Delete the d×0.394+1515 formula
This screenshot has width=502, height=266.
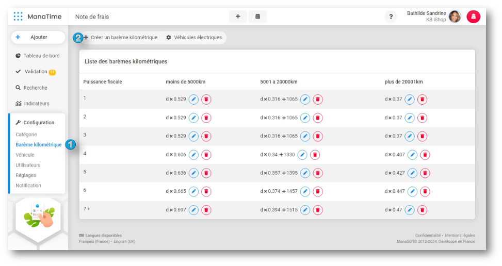pyautogui.click(x=318, y=210)
